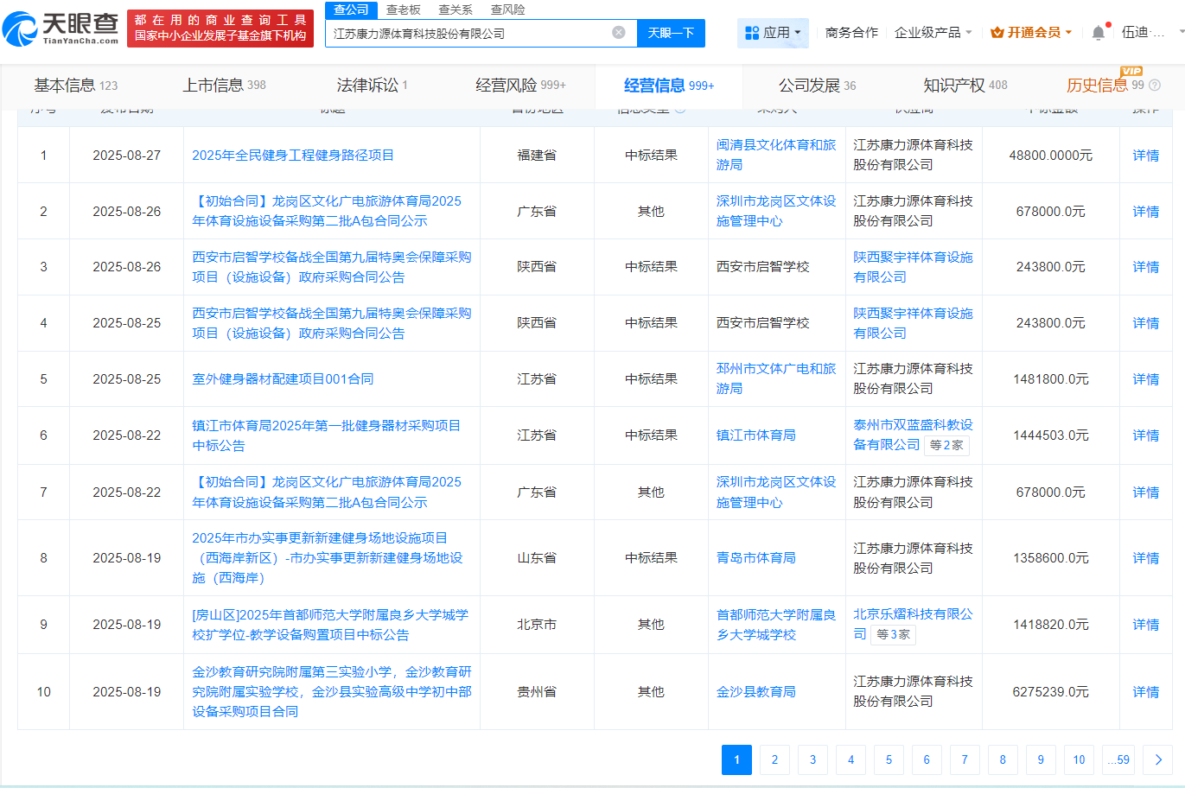Open purchaser 邳州市文体广电和旅游局
The image size is (1185, 788).
pyautogui.click(x=776, y=378)
